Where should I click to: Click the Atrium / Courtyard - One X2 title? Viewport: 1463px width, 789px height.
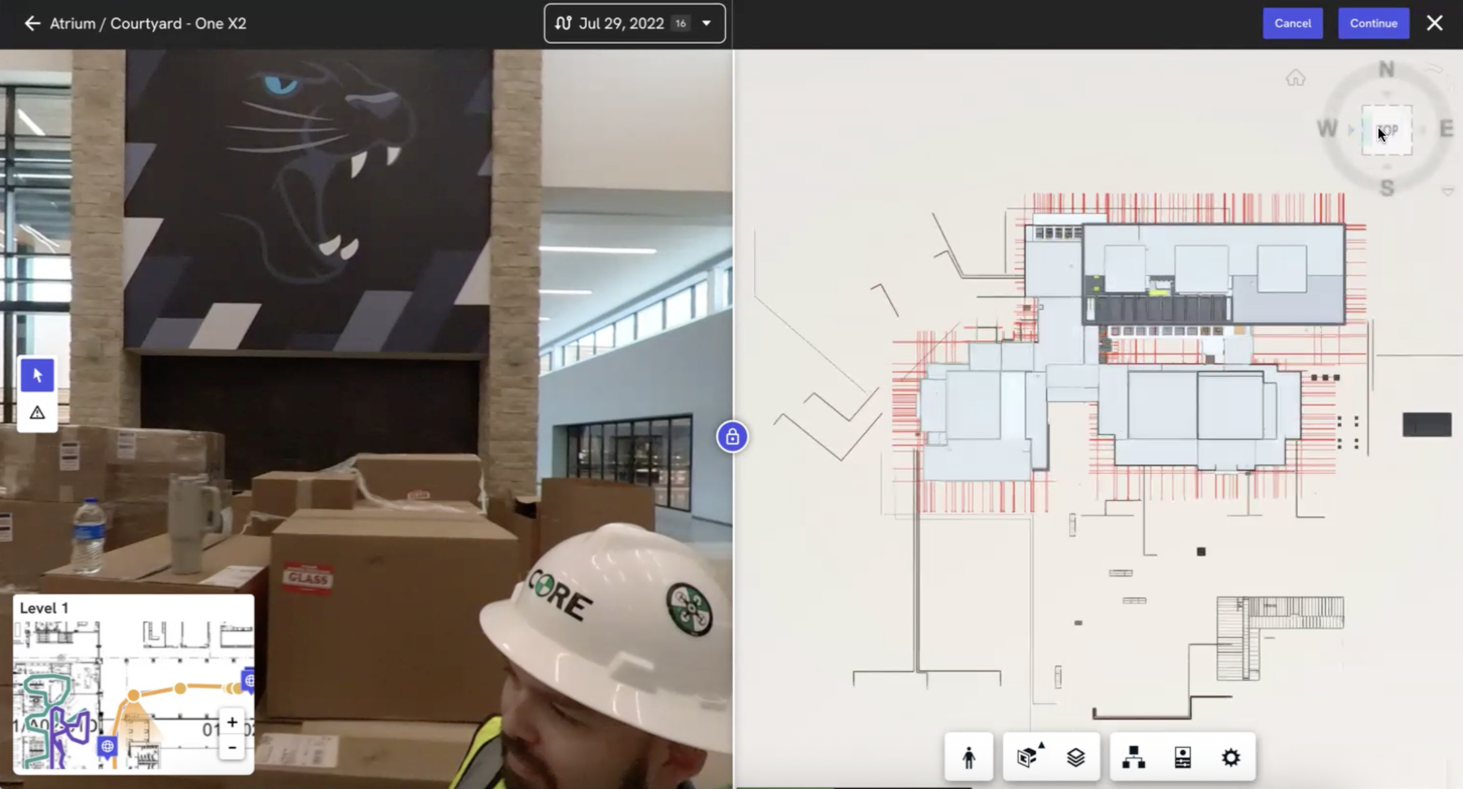pyautogui.click(x=148, y=23)
